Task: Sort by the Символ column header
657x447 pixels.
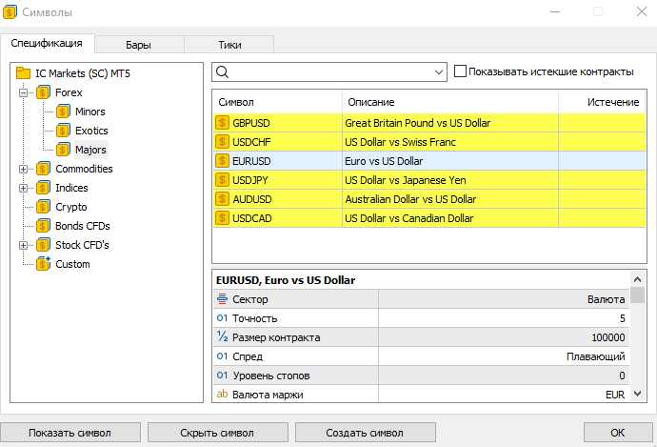Action: tap(277, 102)
